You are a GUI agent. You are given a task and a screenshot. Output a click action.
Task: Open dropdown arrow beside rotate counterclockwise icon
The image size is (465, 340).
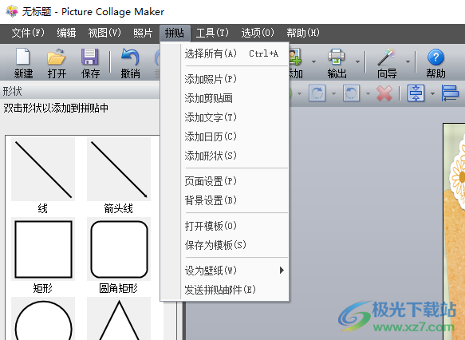(368, 93)
